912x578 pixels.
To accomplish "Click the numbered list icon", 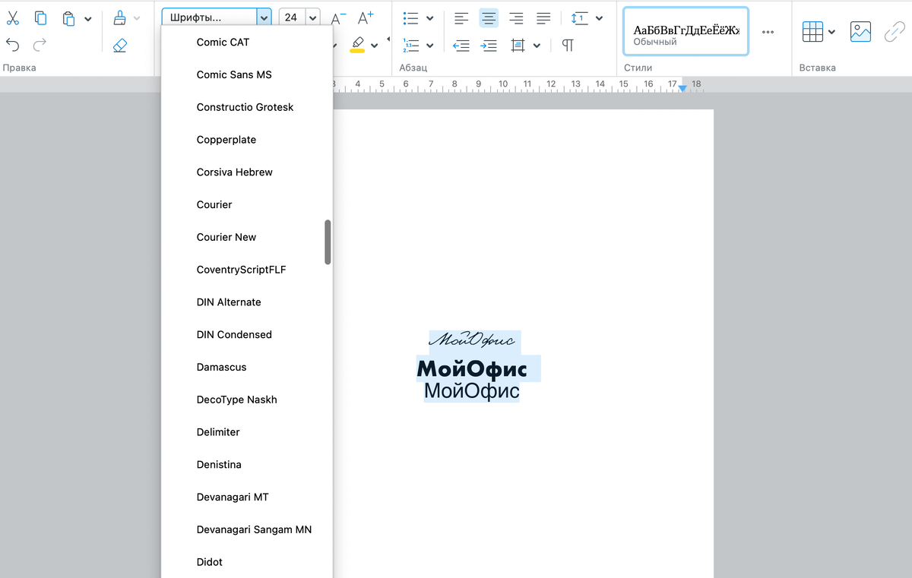I will pos(410,46).
